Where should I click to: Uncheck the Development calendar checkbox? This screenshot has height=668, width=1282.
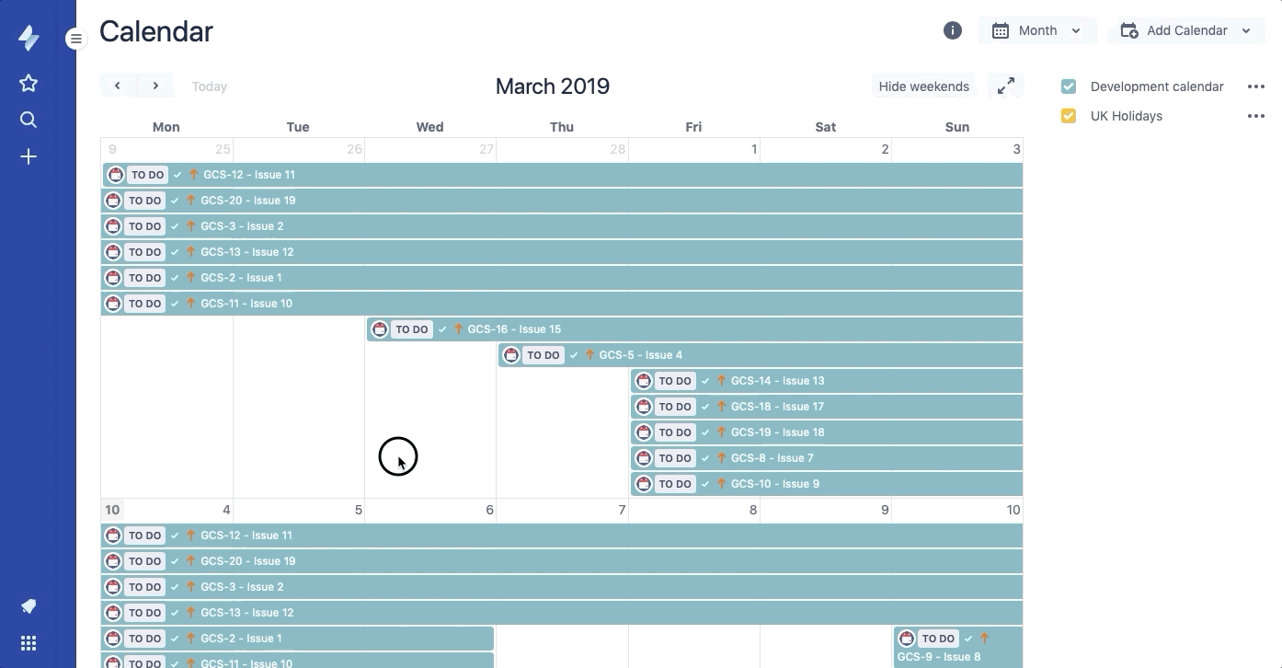coord(1069,86)
